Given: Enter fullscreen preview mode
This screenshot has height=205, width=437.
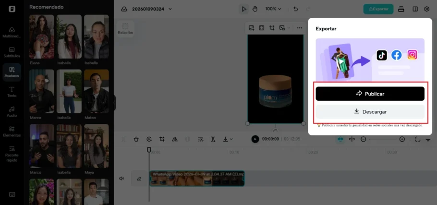Looking at the screenshot, I should point(417,139).
